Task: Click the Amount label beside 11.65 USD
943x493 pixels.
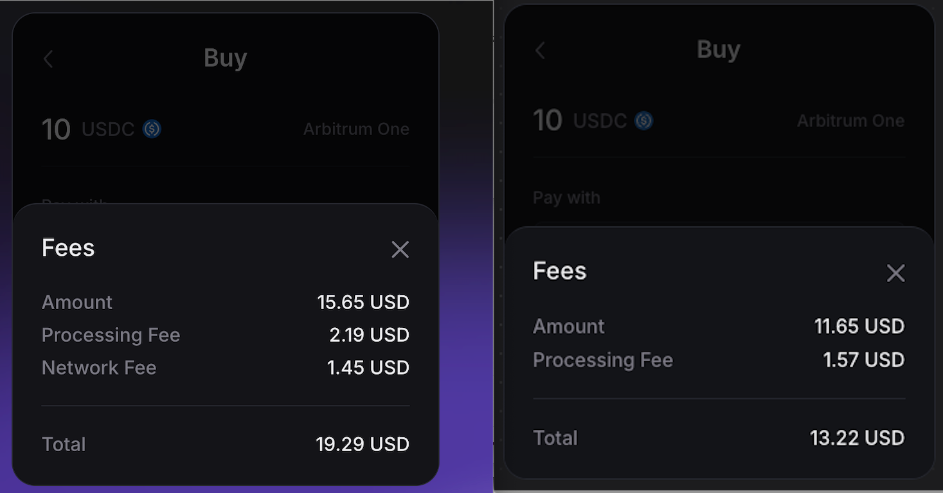Action: click(x=569, y=327)
